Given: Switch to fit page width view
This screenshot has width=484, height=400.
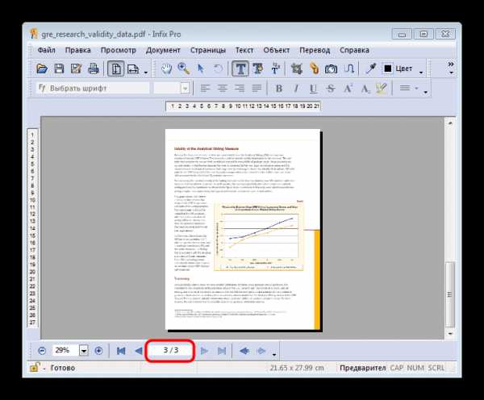Looking at the screenshot, I should (133, 69).
